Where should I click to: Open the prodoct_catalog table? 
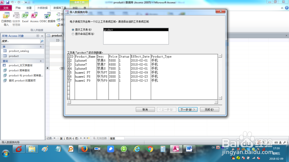click(19, 51)
